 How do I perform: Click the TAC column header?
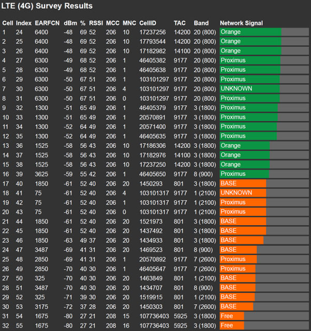click(180, 23)
